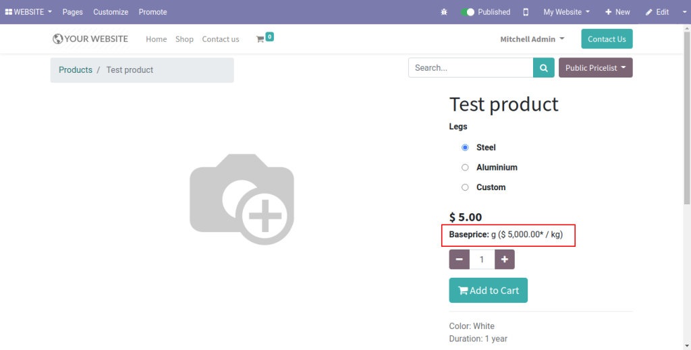This screenshot has width=691, height=350.
Task: Click the New content button
Action: (617, 12)
